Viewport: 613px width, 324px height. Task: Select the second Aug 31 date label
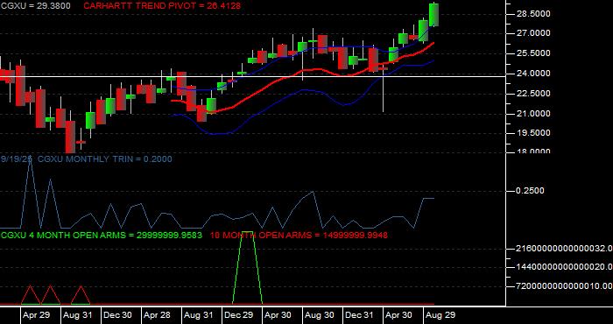pyautogui.click(x=198, y=315)
